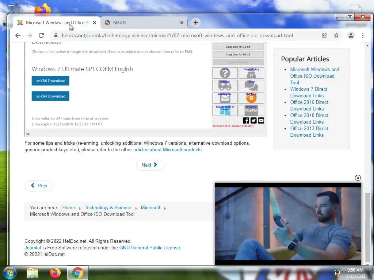Click the Next page button

coord(150,165)
